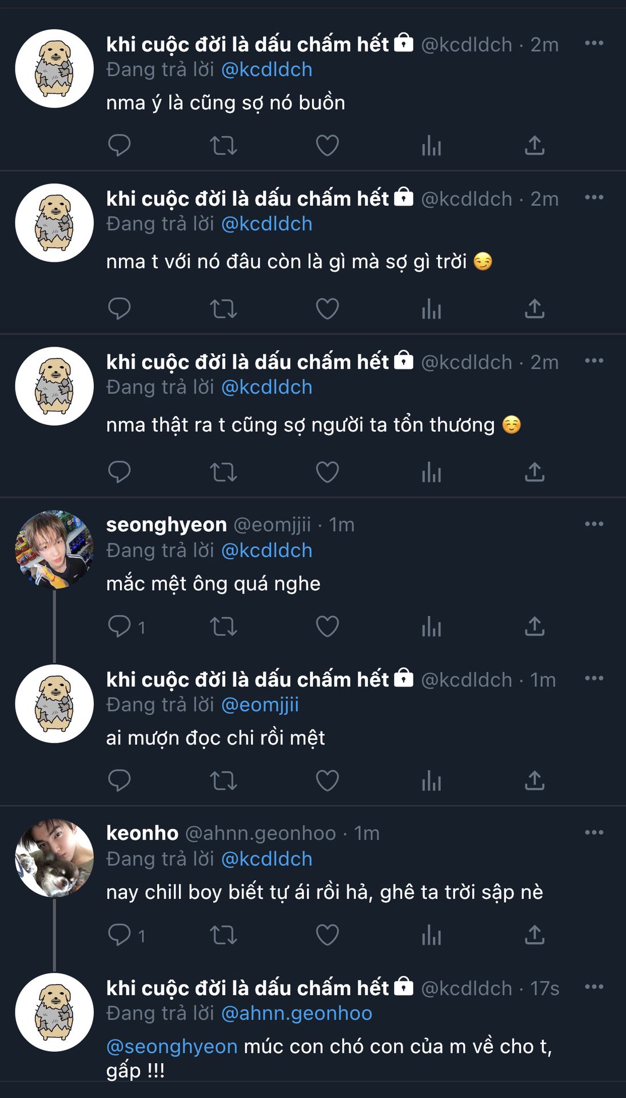The height and width of the screenshot is (1098, 626).
Task: Retweet the 'nma ý là cũng sợ nó buồn' tweet
Action: (223, 145)
